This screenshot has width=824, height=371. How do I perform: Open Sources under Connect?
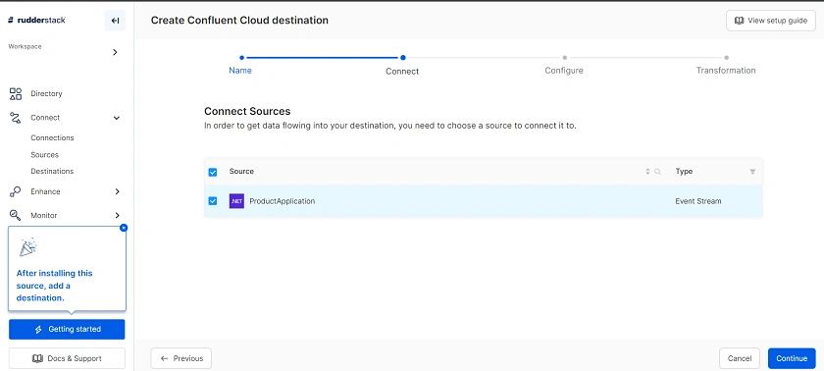coord(45,155)
